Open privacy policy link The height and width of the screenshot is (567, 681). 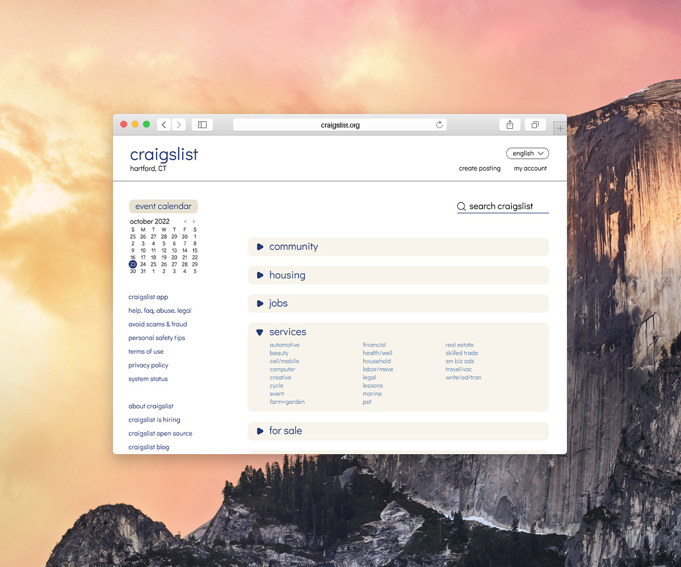[x=148, y=365]
